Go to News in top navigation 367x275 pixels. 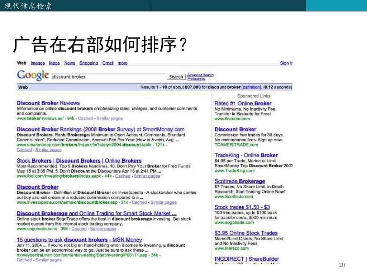coord(70,63)
